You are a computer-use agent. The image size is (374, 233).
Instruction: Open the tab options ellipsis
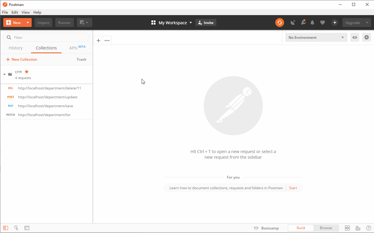point(107,41)
